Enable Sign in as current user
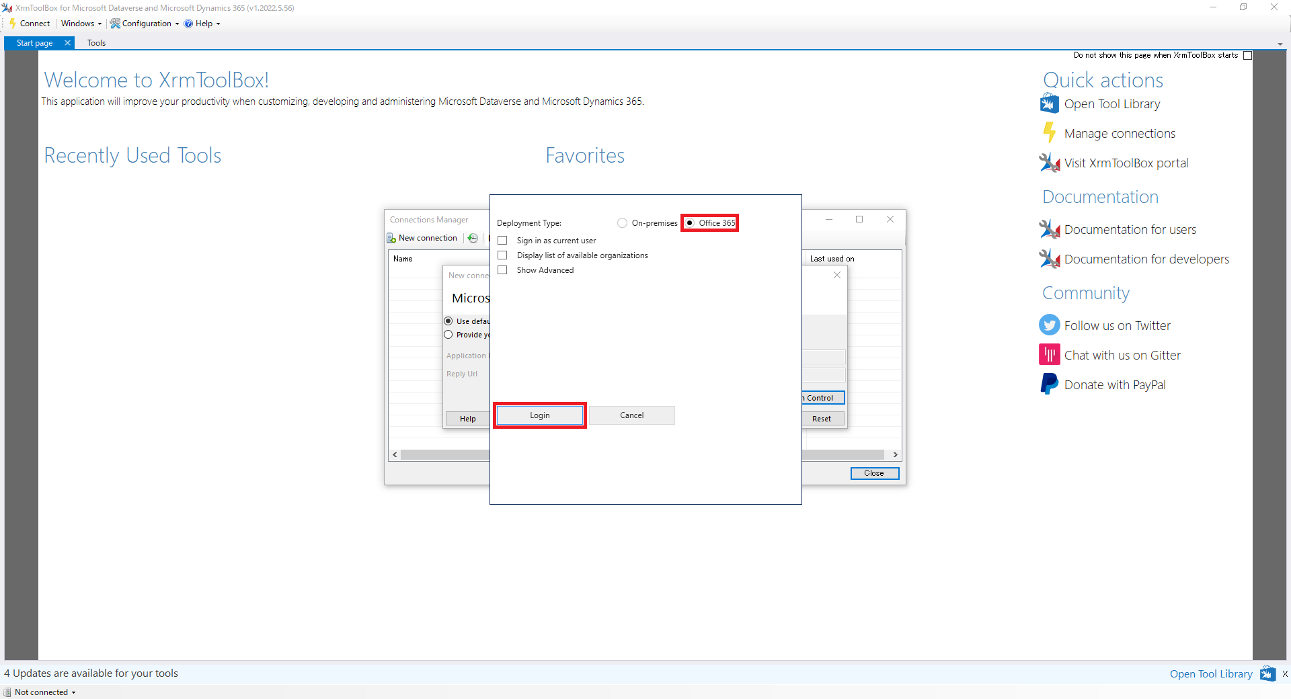Image resolution: width=1291 pixels, height=699 pixels. coord(502,241)
